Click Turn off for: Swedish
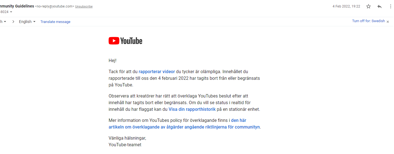The width and height of the screenshot is (394, 154). pos(369,21)
